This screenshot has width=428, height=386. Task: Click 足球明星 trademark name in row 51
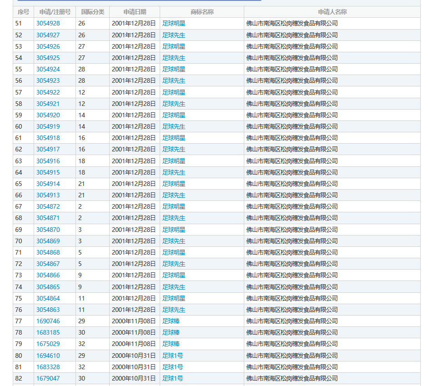point(174,23)
